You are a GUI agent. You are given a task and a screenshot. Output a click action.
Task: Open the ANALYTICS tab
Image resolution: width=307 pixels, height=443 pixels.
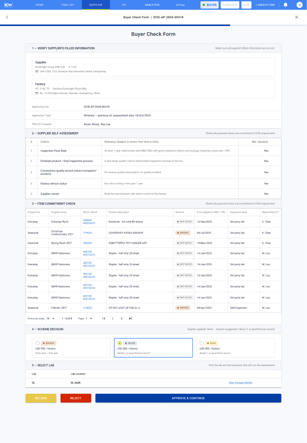(152, 5)
